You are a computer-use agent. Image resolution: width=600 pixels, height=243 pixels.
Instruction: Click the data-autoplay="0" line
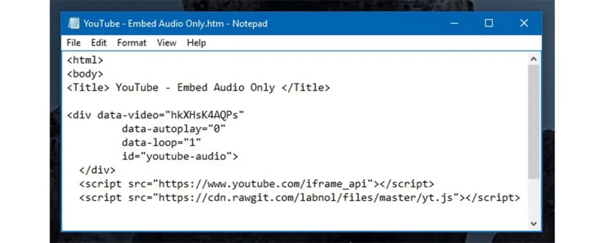coord(174,129)
